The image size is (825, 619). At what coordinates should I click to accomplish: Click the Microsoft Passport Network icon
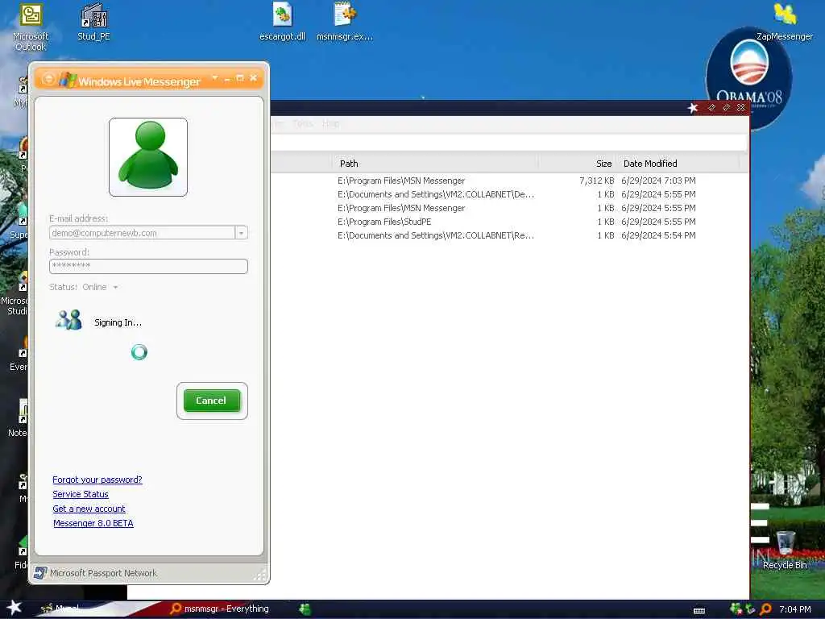point(40,573)
